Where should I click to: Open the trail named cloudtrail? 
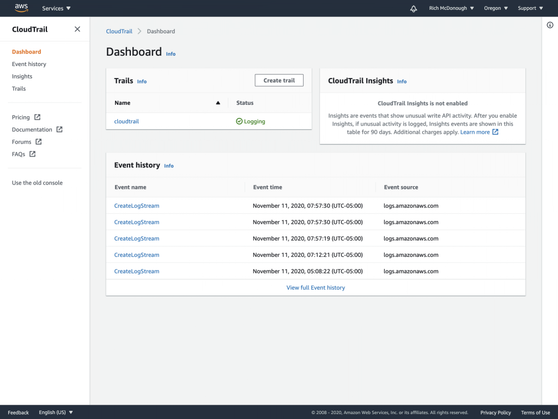click(126, 121)
